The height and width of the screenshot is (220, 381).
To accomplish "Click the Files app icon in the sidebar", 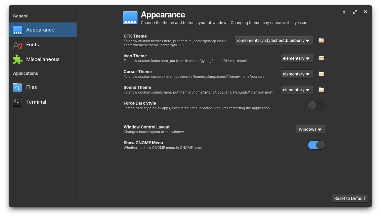I will coord(17,87).
